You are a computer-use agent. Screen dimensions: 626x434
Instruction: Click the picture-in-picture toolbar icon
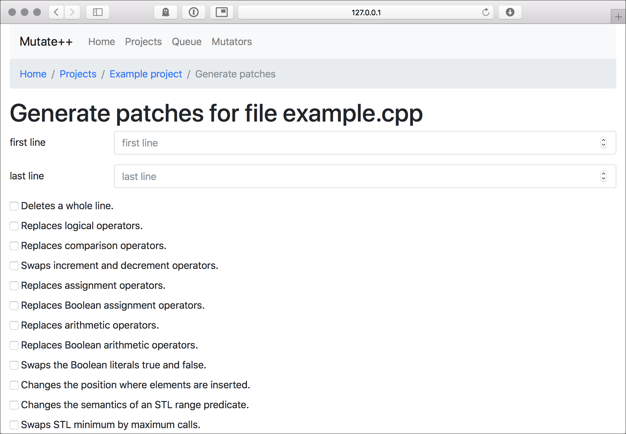click(222, 12)
